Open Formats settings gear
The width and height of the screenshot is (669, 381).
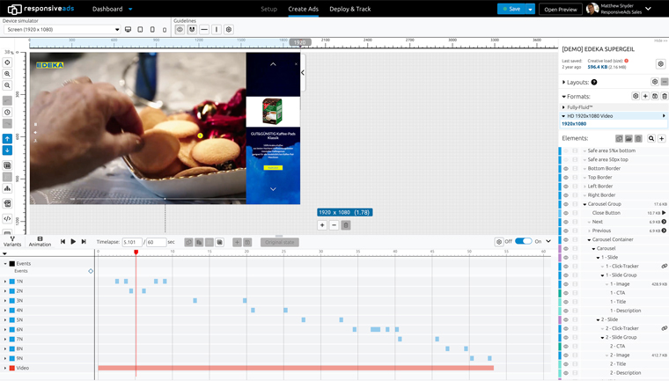(636, 97)
